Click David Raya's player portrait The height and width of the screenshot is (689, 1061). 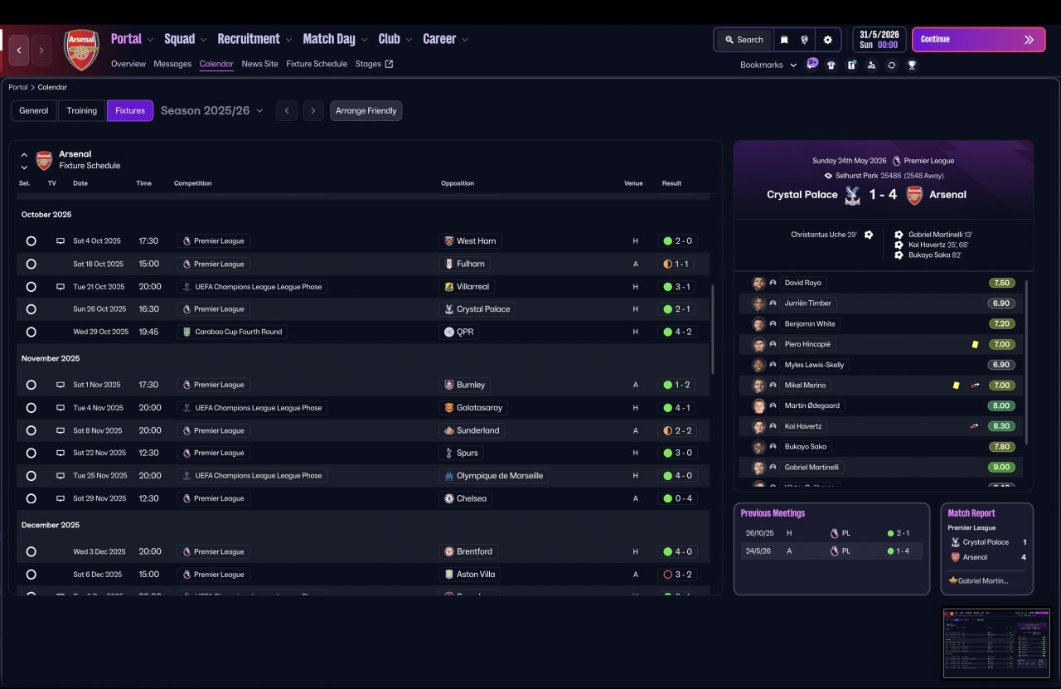tap(758, 283)
